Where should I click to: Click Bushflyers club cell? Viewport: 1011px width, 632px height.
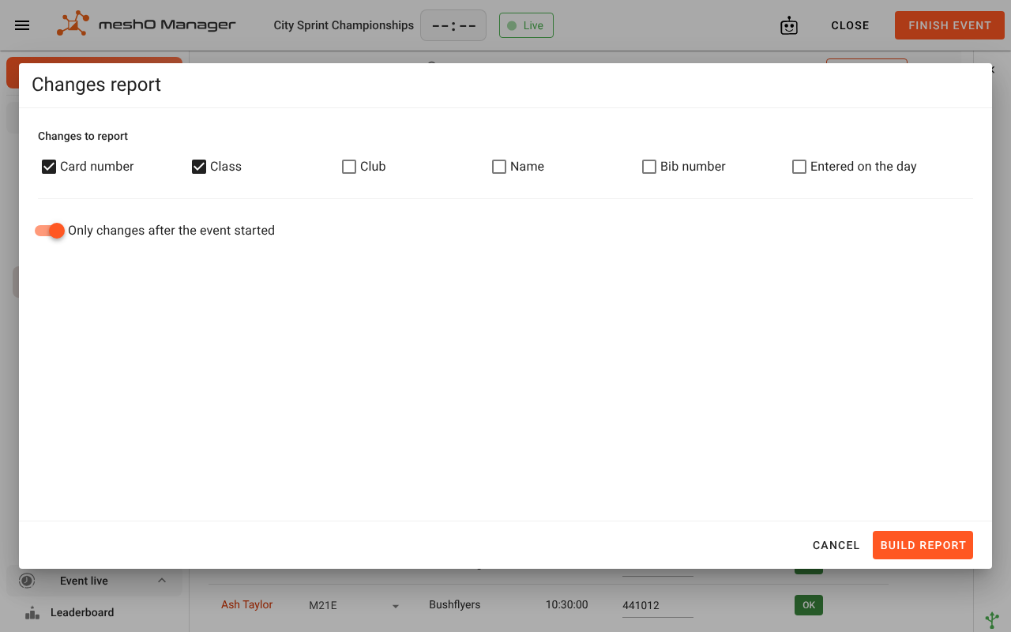point(454,604)
